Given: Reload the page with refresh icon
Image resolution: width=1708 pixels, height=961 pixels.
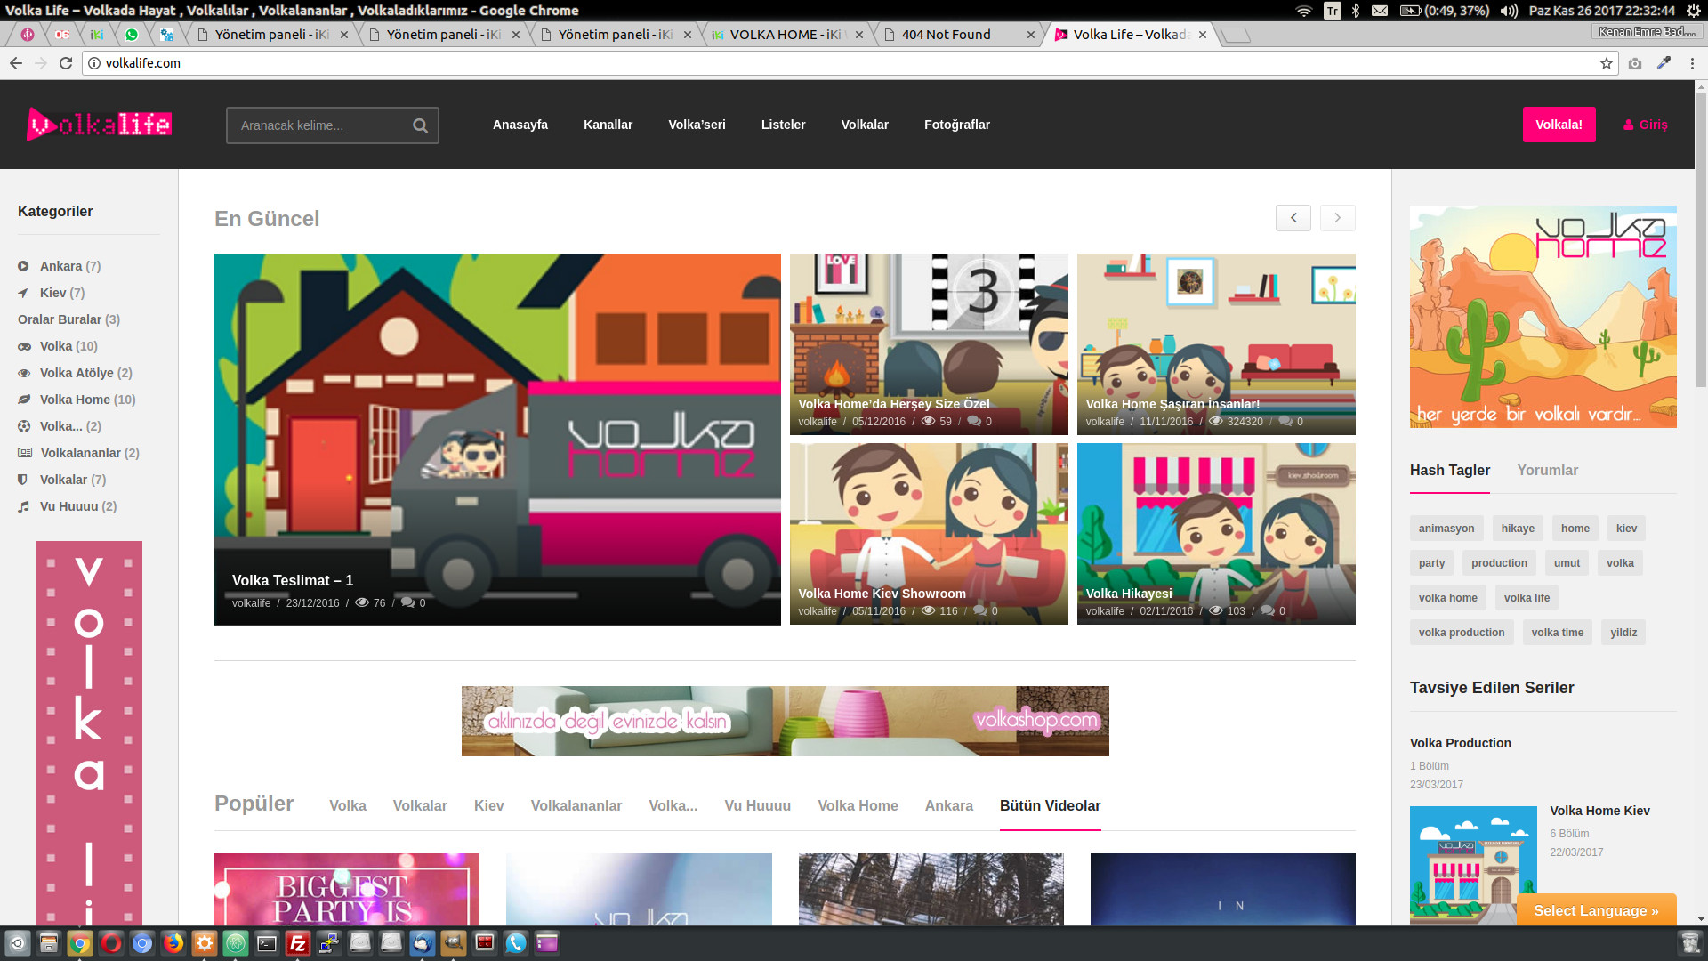Looking at the screenshot, I should (x=66, y=63).
